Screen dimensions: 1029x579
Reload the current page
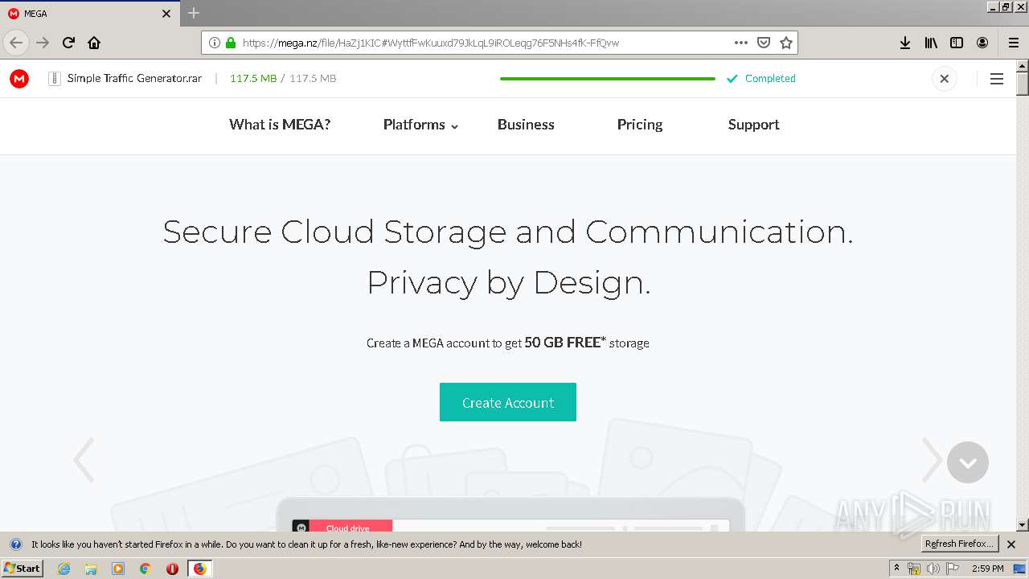[x=69, y=43]
